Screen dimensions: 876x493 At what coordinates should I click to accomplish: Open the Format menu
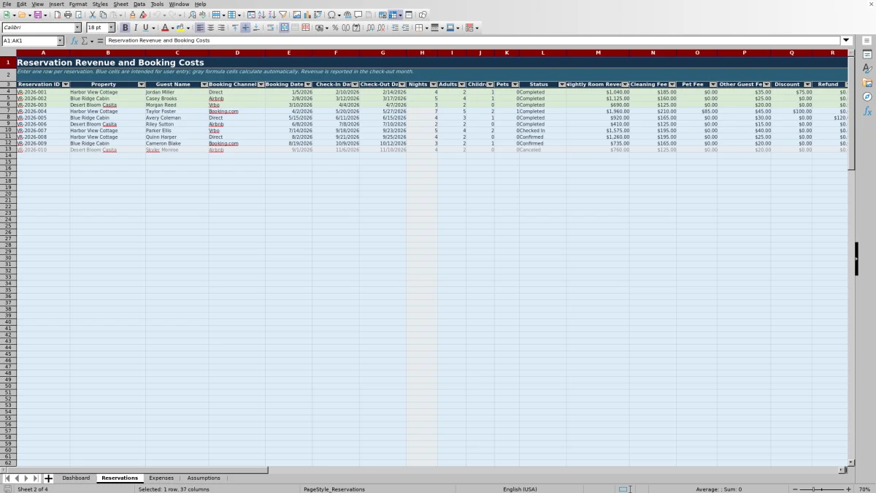[78, 4]
